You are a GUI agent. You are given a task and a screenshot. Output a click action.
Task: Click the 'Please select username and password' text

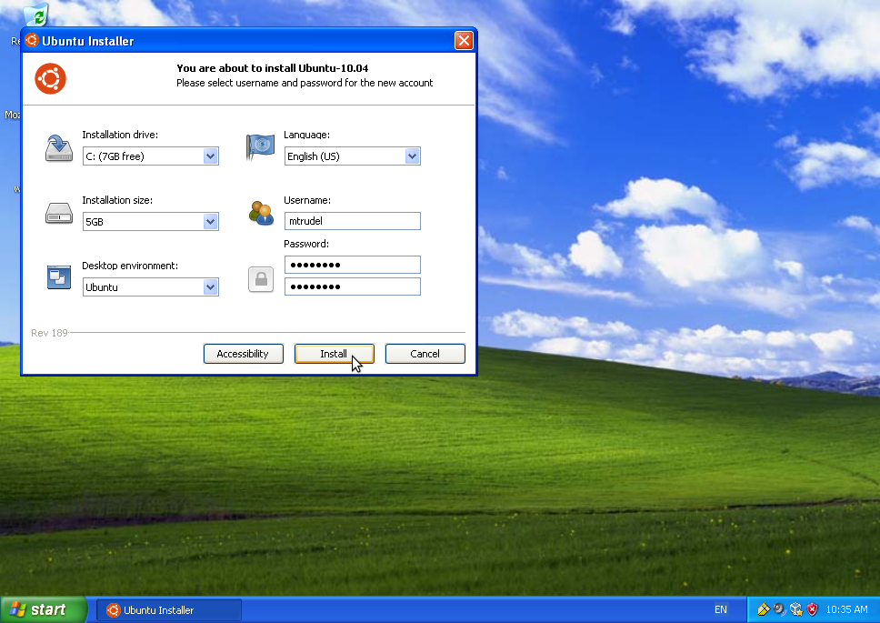(x=305, y=83)
